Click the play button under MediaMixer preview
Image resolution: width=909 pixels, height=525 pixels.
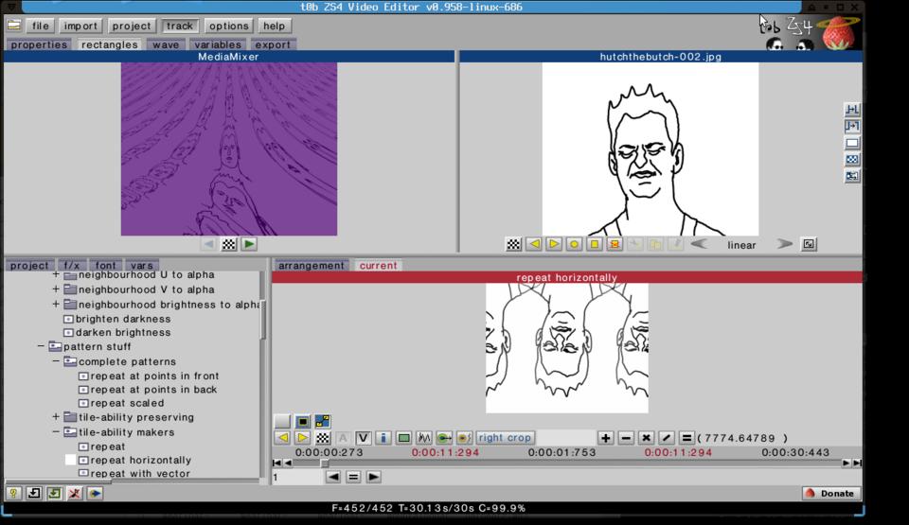(x=248, y=244)
